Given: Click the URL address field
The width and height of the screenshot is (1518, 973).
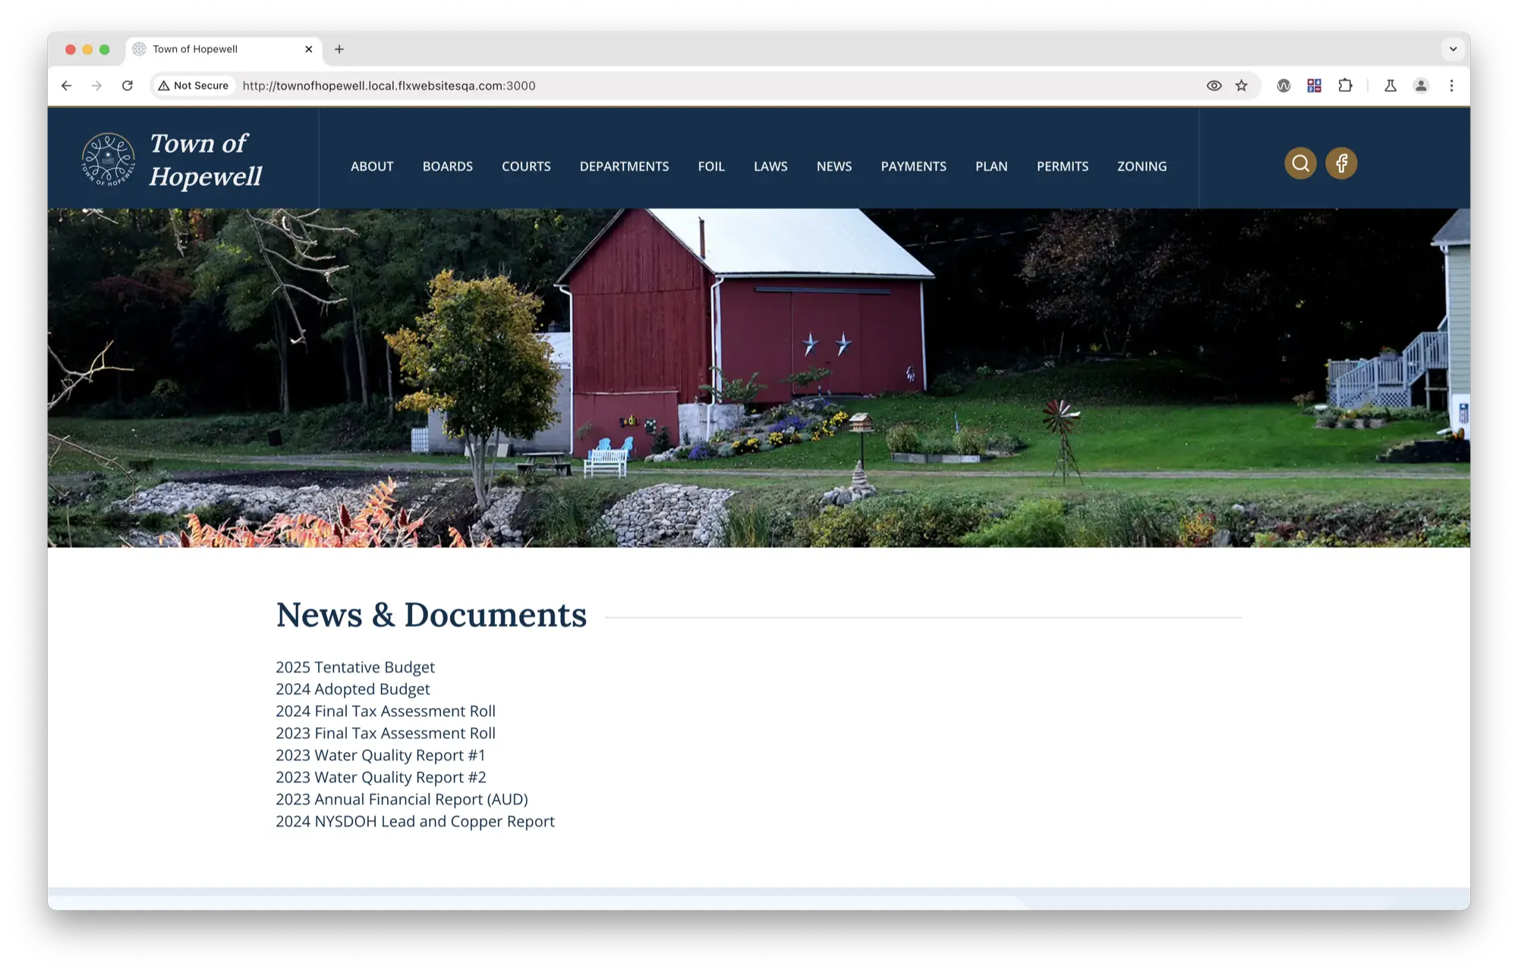Looking at the screenshot, I should 683,86.
